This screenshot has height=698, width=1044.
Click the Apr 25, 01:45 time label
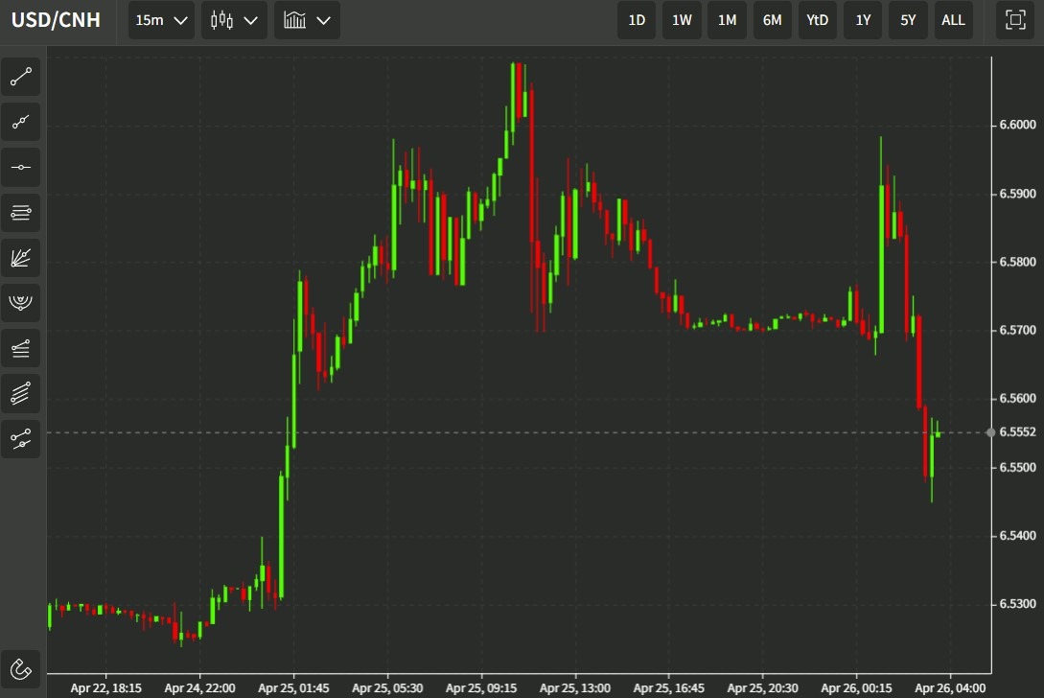293,688
